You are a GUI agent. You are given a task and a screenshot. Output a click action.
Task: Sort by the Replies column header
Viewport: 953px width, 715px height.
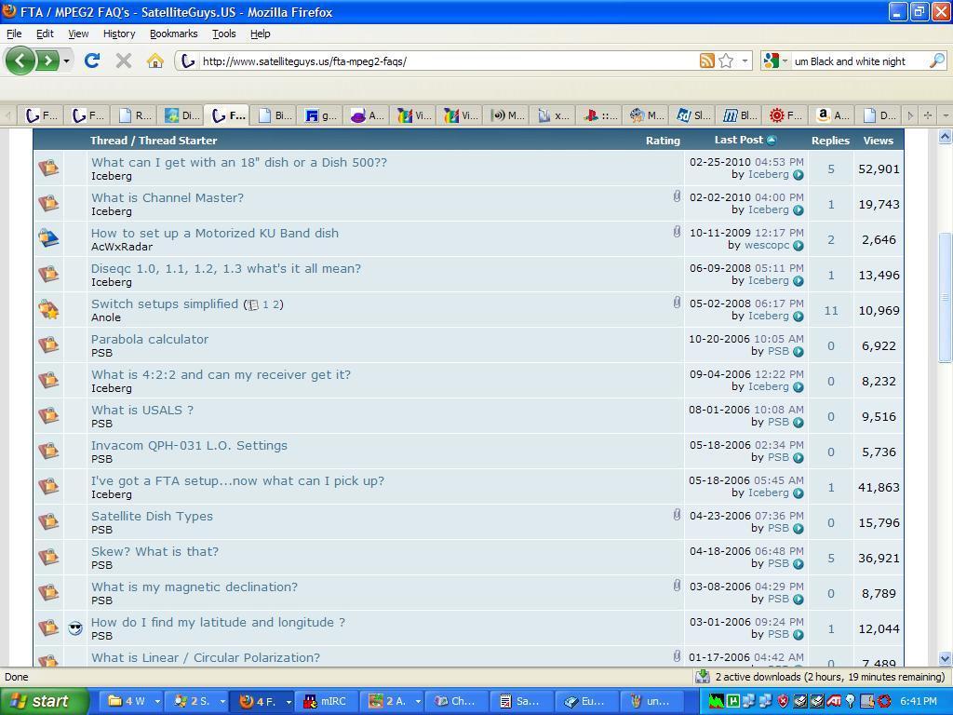830,141
